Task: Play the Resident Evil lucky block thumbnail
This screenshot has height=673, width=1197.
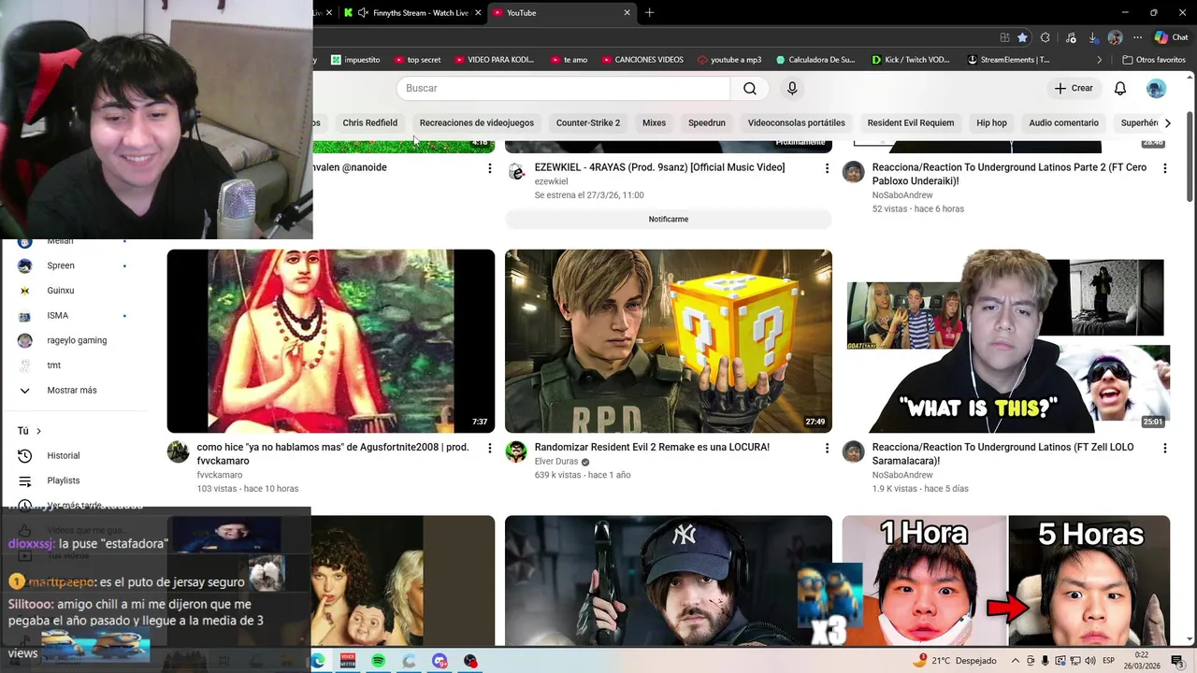Action: tap(669, 341)
